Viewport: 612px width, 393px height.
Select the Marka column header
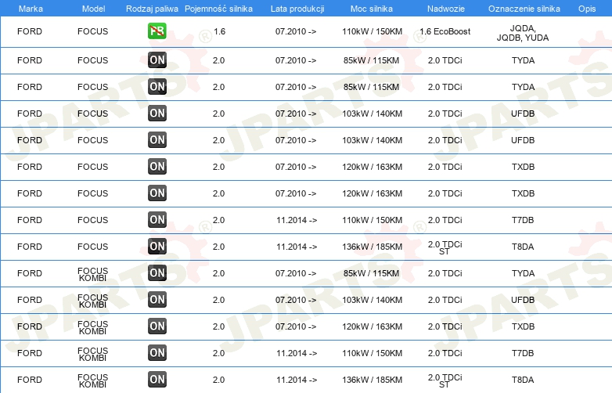click(x=31, y=9)
